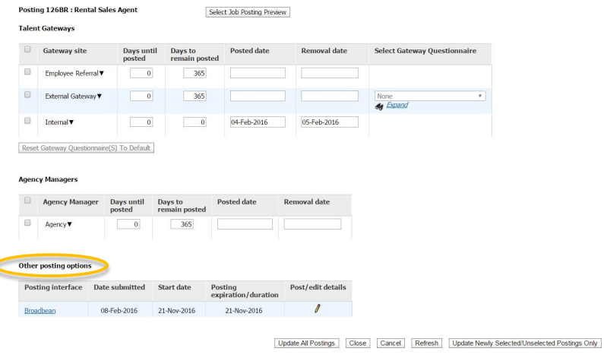Click Internal days to remain posted field

click(x=194, y=122)
